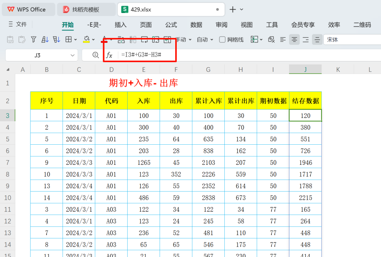Select column E header
The image size is (381, 257).
144,70
